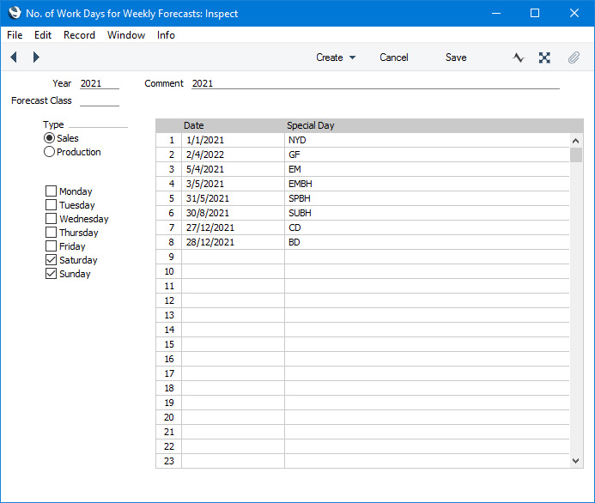
Task: Click the application logo in title bar
Action: pos(15,13)
